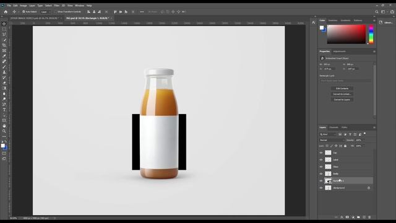Select the Rectangle 1 layer thumbnail
396x223 pixels.
click(328, 181)
